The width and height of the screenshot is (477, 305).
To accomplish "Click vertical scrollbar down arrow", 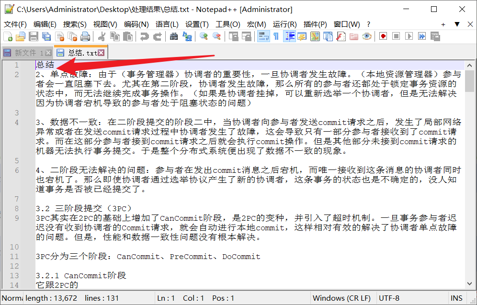I will click(469, 284).
